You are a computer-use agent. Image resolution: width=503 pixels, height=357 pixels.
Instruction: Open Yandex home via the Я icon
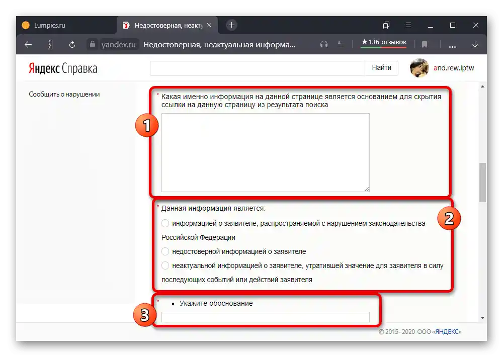[x=50, y=45]
